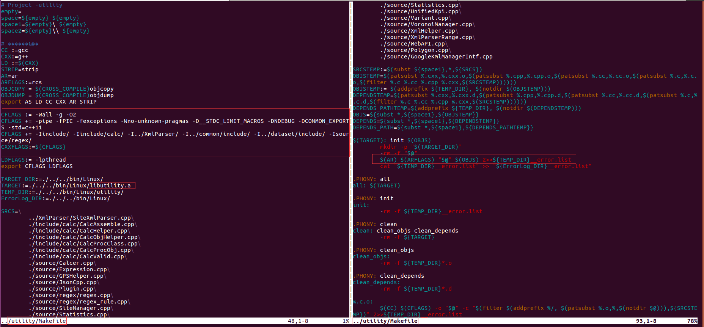Click the 'SRCS=\' line
The width and height of the screenshot is (704, 327).
coord(11,211)
